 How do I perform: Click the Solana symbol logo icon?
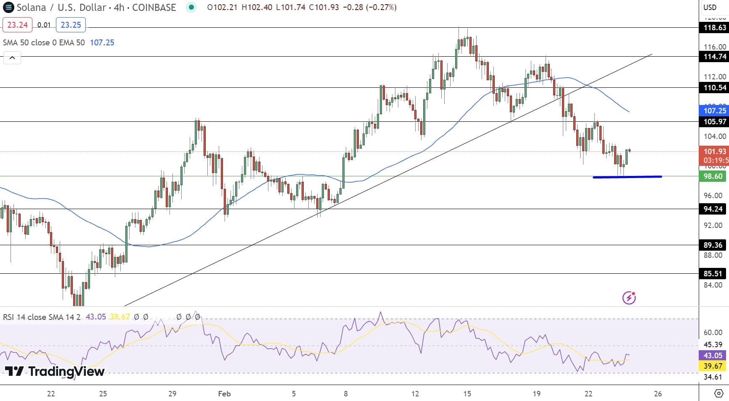pos(8,7)
